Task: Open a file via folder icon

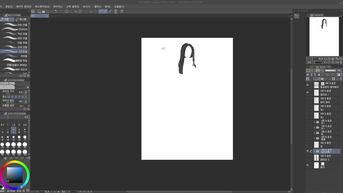Action: 43,11
